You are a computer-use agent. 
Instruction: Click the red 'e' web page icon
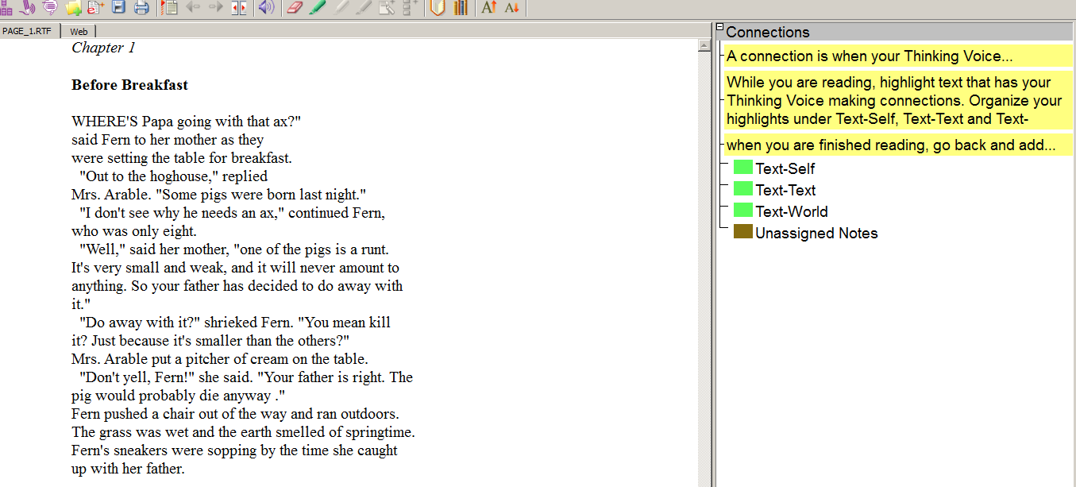tap(95, 8)
